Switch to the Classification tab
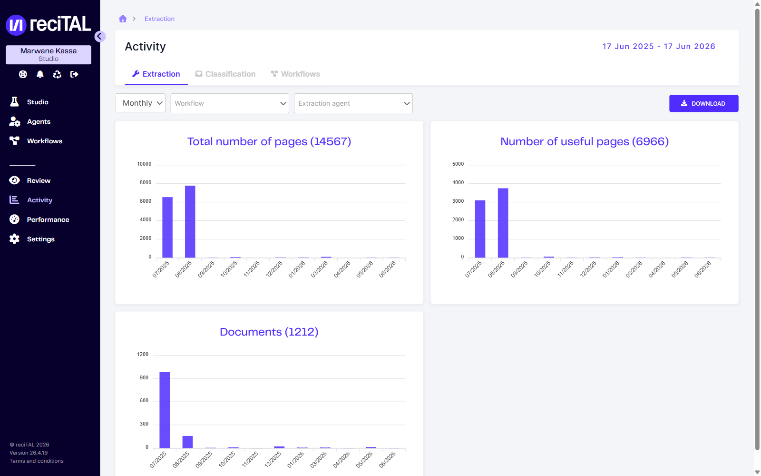This screenshot has height=476, width=761. (x=225, y=74)
